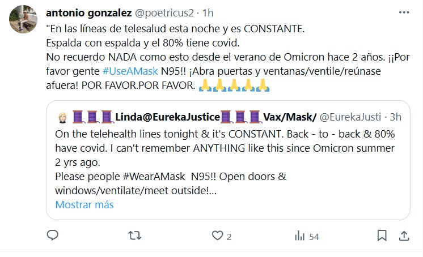This screenshot has height=257, width=423.
Task: Repost this tweet using retweet icon
Action: pyautogui.click(x=134, y=235)
